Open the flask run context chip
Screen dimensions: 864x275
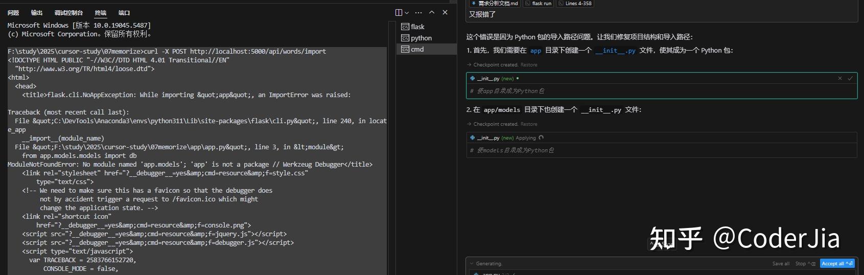[x=538, y=3]
